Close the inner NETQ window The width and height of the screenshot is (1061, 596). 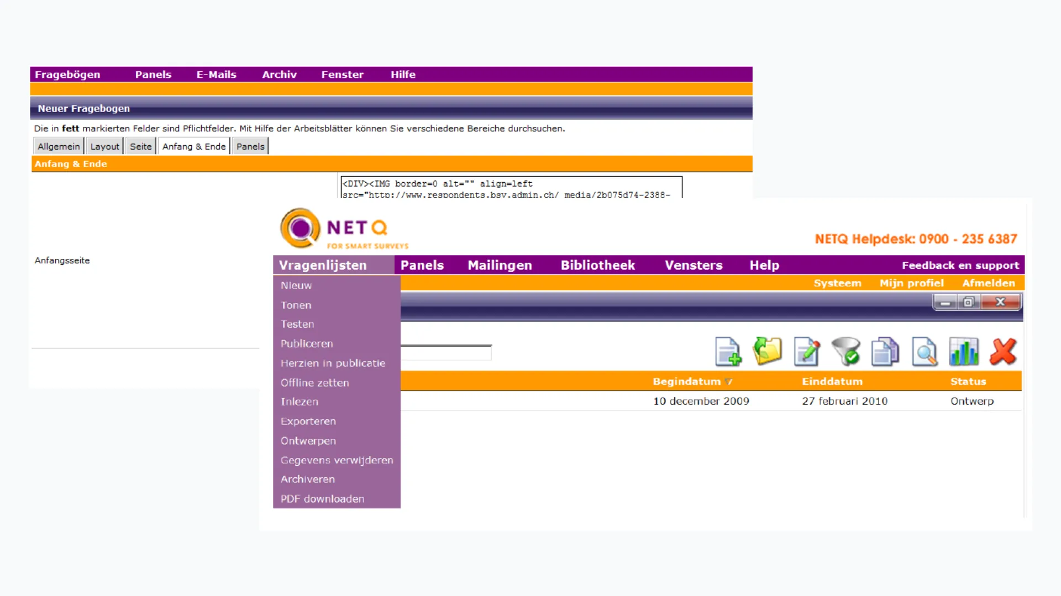pyautogui.click(x=1000, y=302)
